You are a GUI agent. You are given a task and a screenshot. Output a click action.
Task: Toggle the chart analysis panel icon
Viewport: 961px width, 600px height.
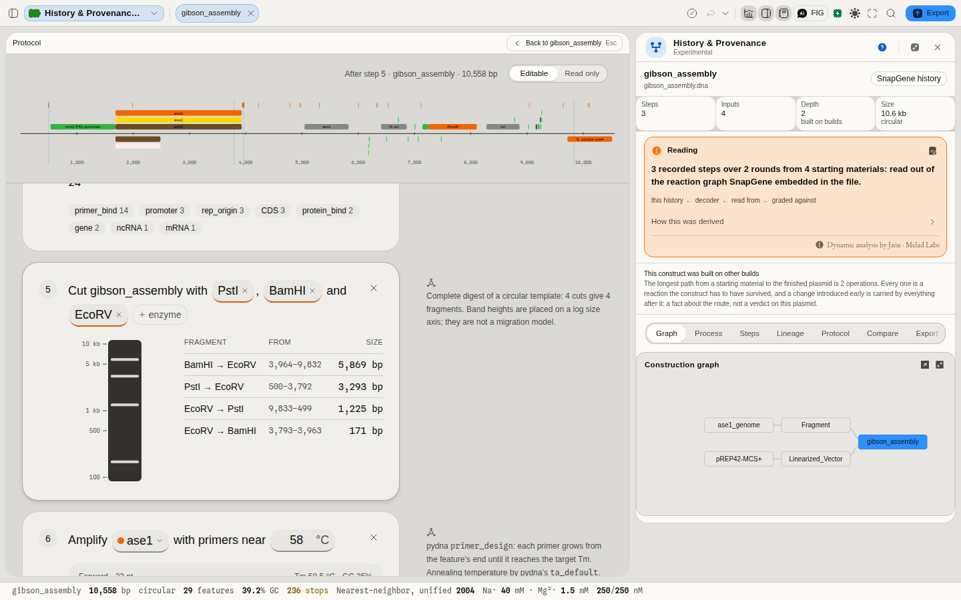[x=749, y=13]
